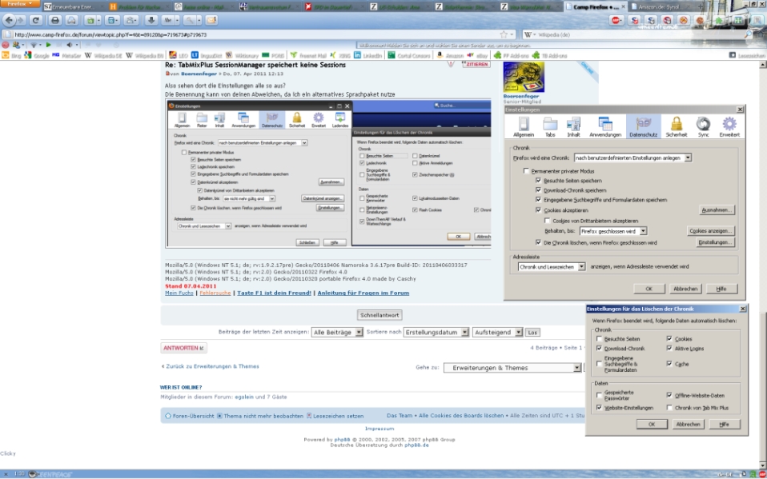Open the FF Add-ons bookmark
The height and width of the screenshot is (479, 767).
tap(512, 56)
